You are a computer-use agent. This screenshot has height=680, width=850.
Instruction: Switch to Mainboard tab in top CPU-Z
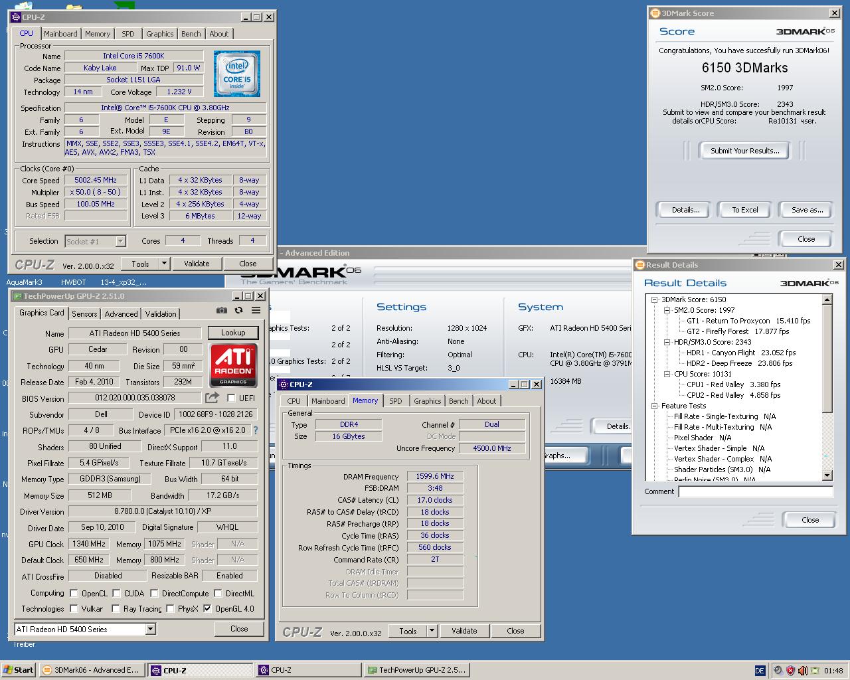point(61,34)
